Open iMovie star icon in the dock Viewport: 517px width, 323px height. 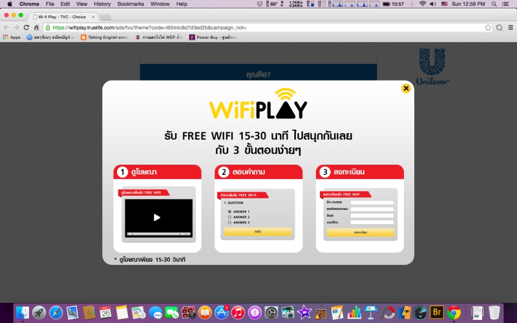pyautogui.click(x=304, y=313)
